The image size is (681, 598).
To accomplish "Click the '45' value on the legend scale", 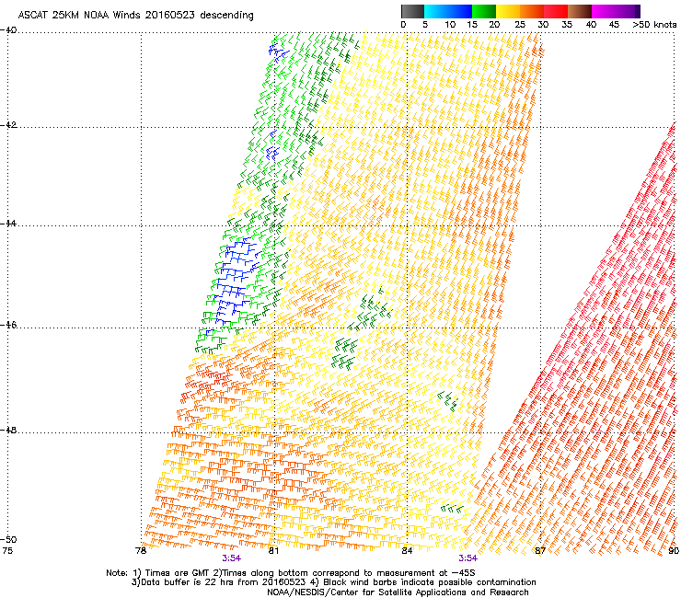I will (614, 25).
